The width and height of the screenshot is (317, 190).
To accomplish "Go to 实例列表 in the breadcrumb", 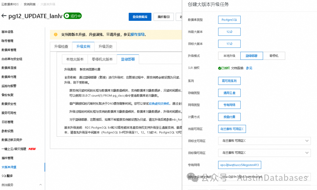I will click(30, 4).
